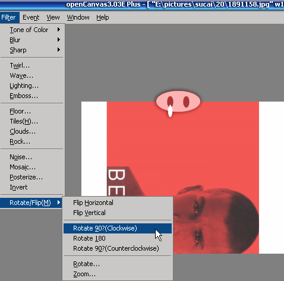Click the pink pig nose graphic
This screenshot has width=284, height=281.
178,102
